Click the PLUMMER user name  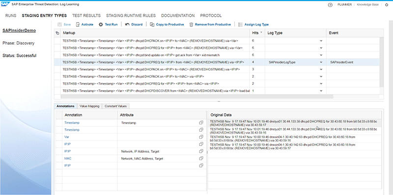345,5
